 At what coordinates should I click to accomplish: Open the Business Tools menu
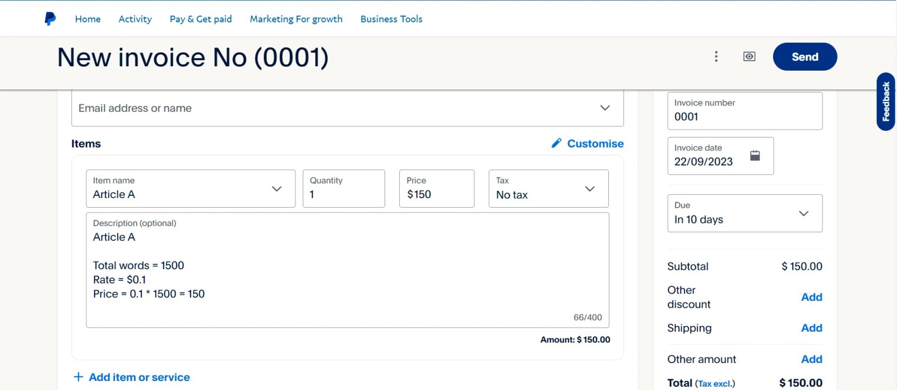pyautogui.click(x=391, y=19)
